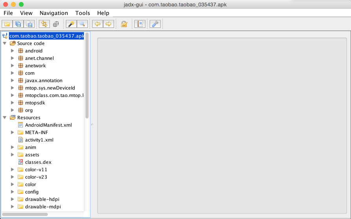
Task: Click the android package icon
Action: (20, 51)
